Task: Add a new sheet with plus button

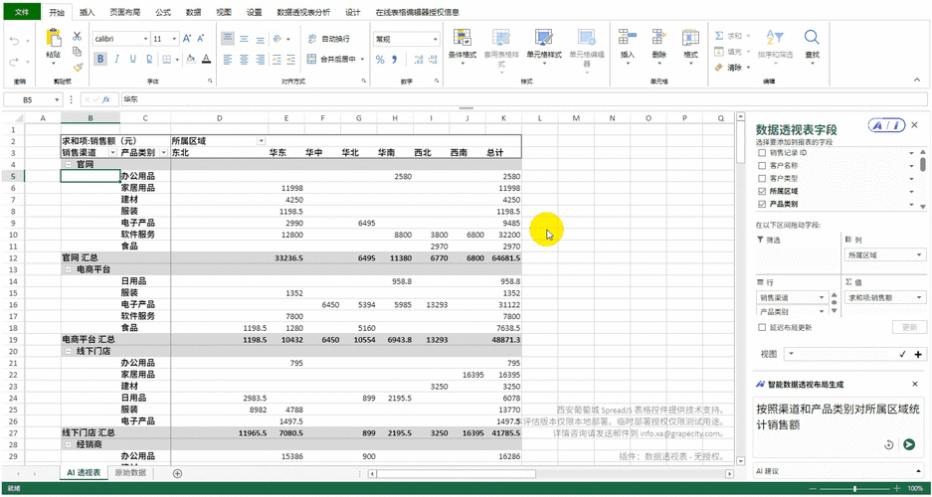Action: pyautogui.click(x=176, y=473)
